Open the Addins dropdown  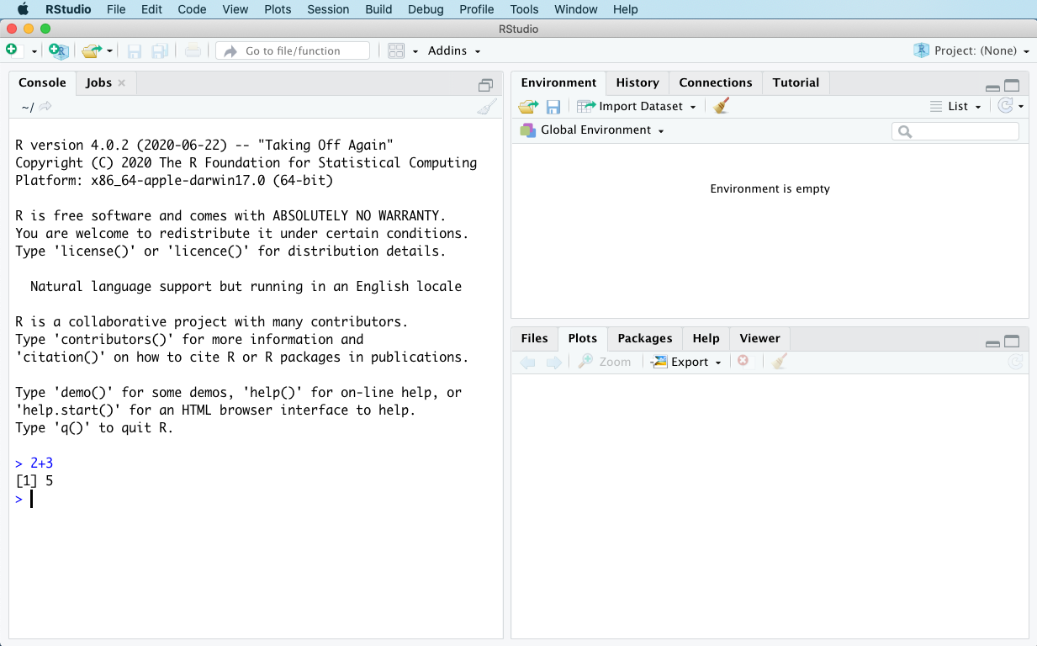point(454,51)
